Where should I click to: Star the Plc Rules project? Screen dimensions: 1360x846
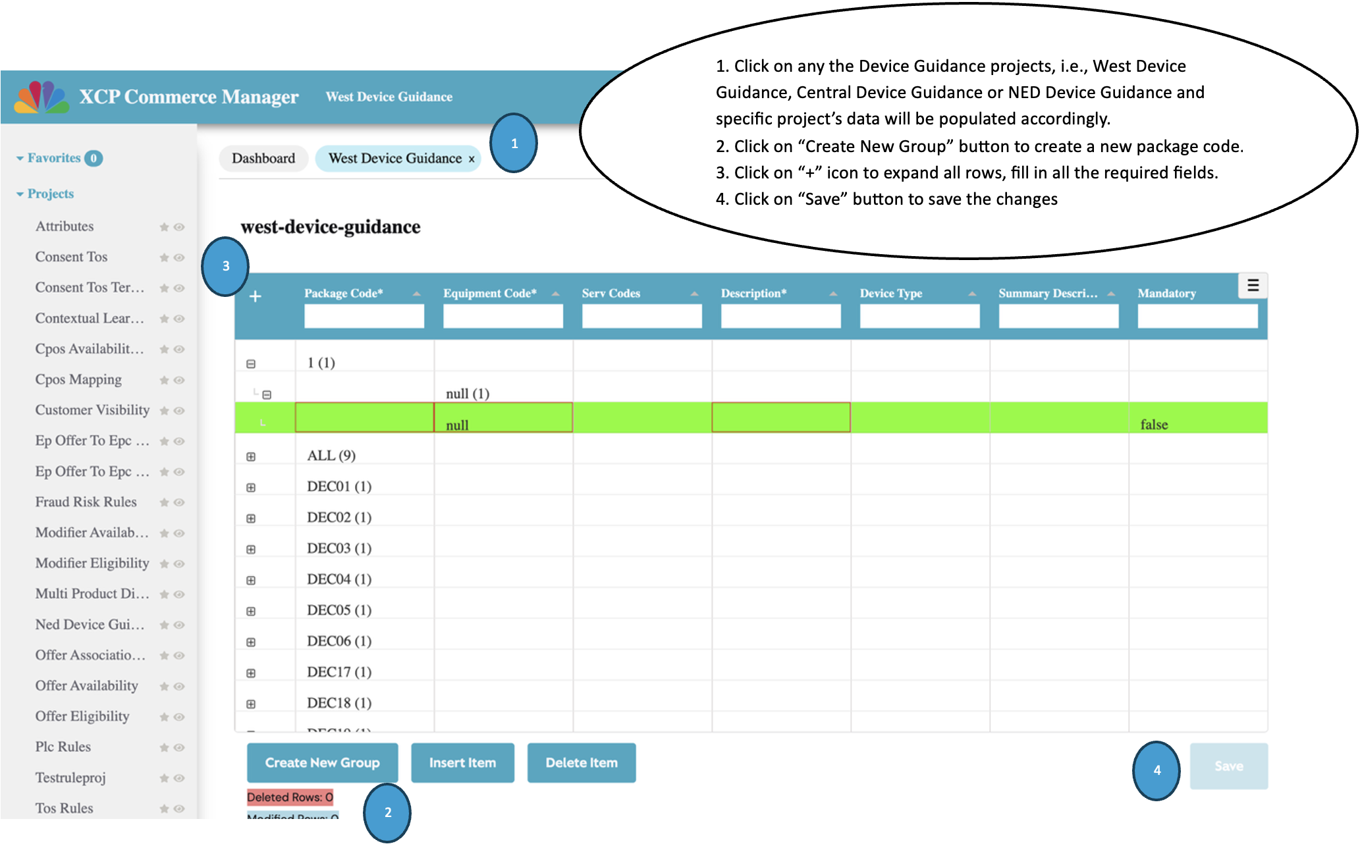pos(164,747)
